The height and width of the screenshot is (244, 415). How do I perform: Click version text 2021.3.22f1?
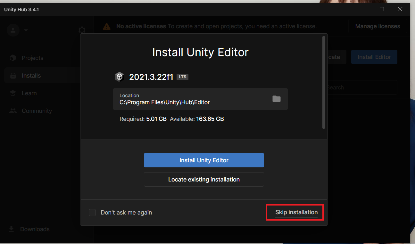151,77
